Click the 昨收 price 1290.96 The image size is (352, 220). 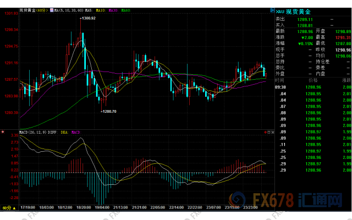click(343, 50)
